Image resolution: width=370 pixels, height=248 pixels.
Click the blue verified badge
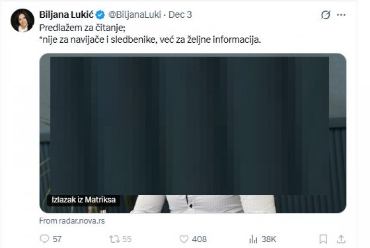pyautogui.click(x=100, y=15)
